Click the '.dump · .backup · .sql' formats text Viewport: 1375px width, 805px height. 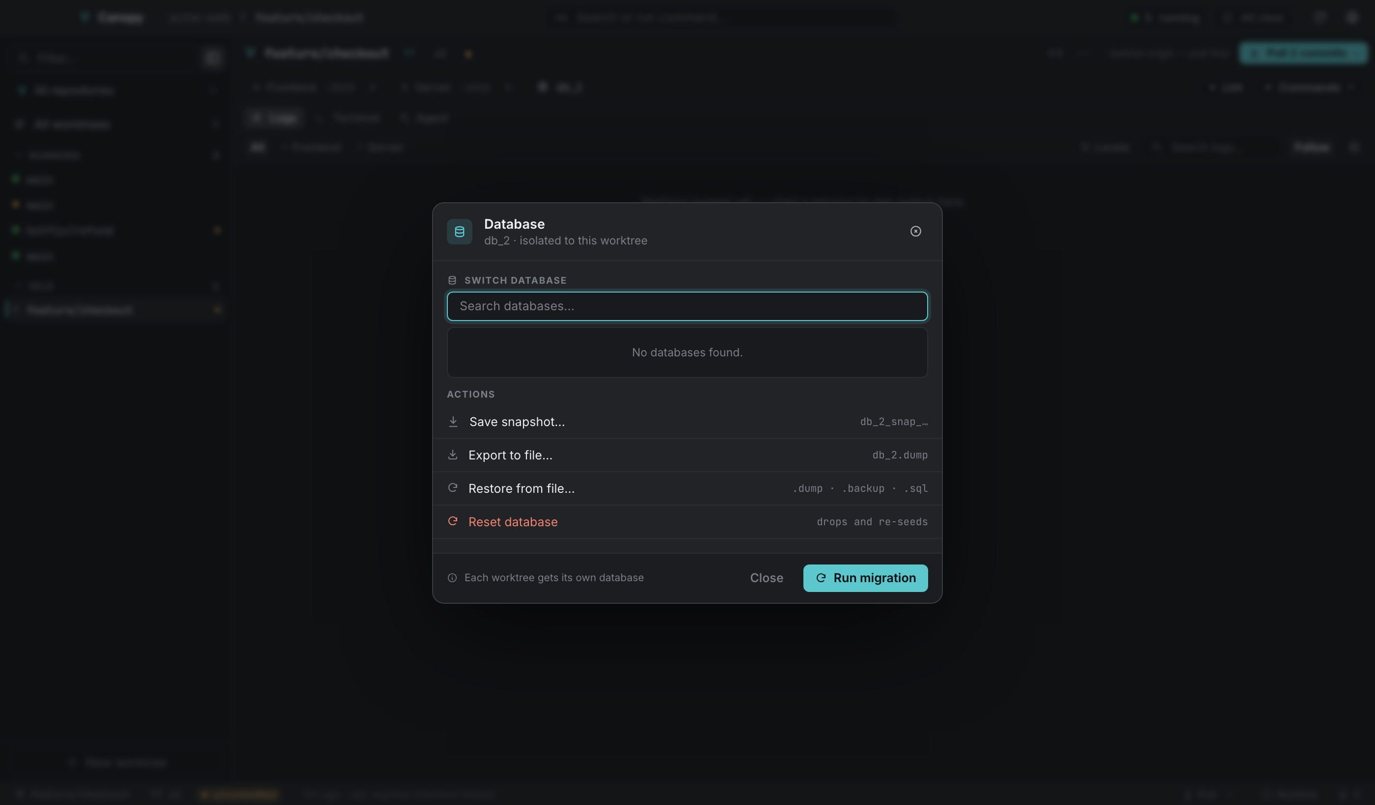[x=860, y=488]
